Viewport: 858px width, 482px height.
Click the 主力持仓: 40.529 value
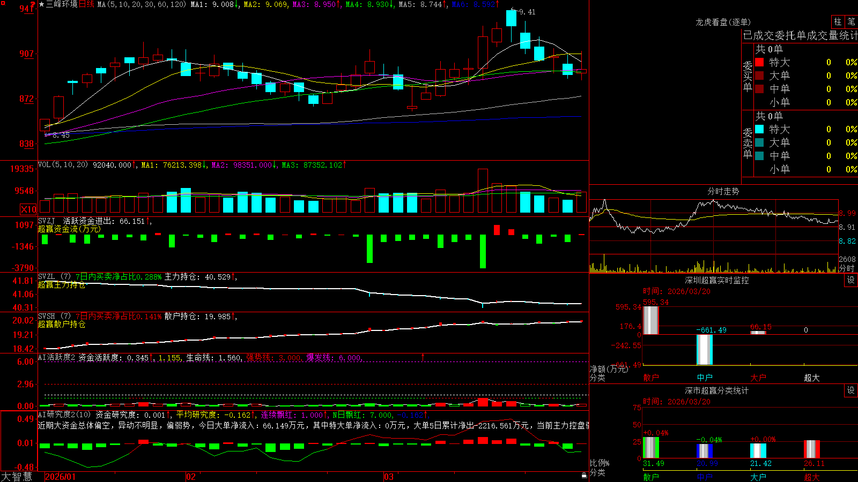click(x=197, y=277)
